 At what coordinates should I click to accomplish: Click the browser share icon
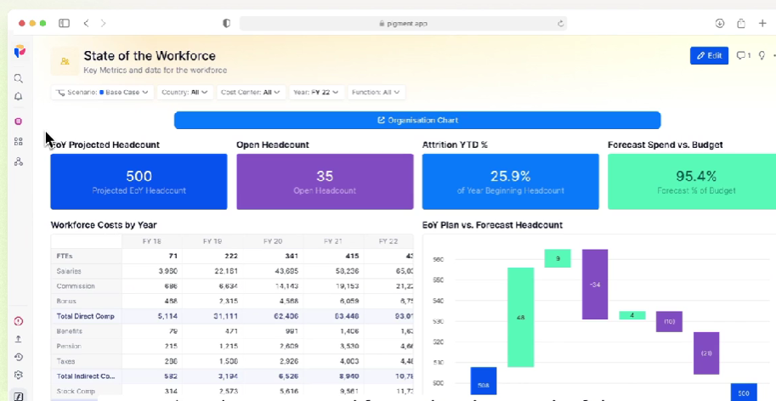[x=741, y=23]
